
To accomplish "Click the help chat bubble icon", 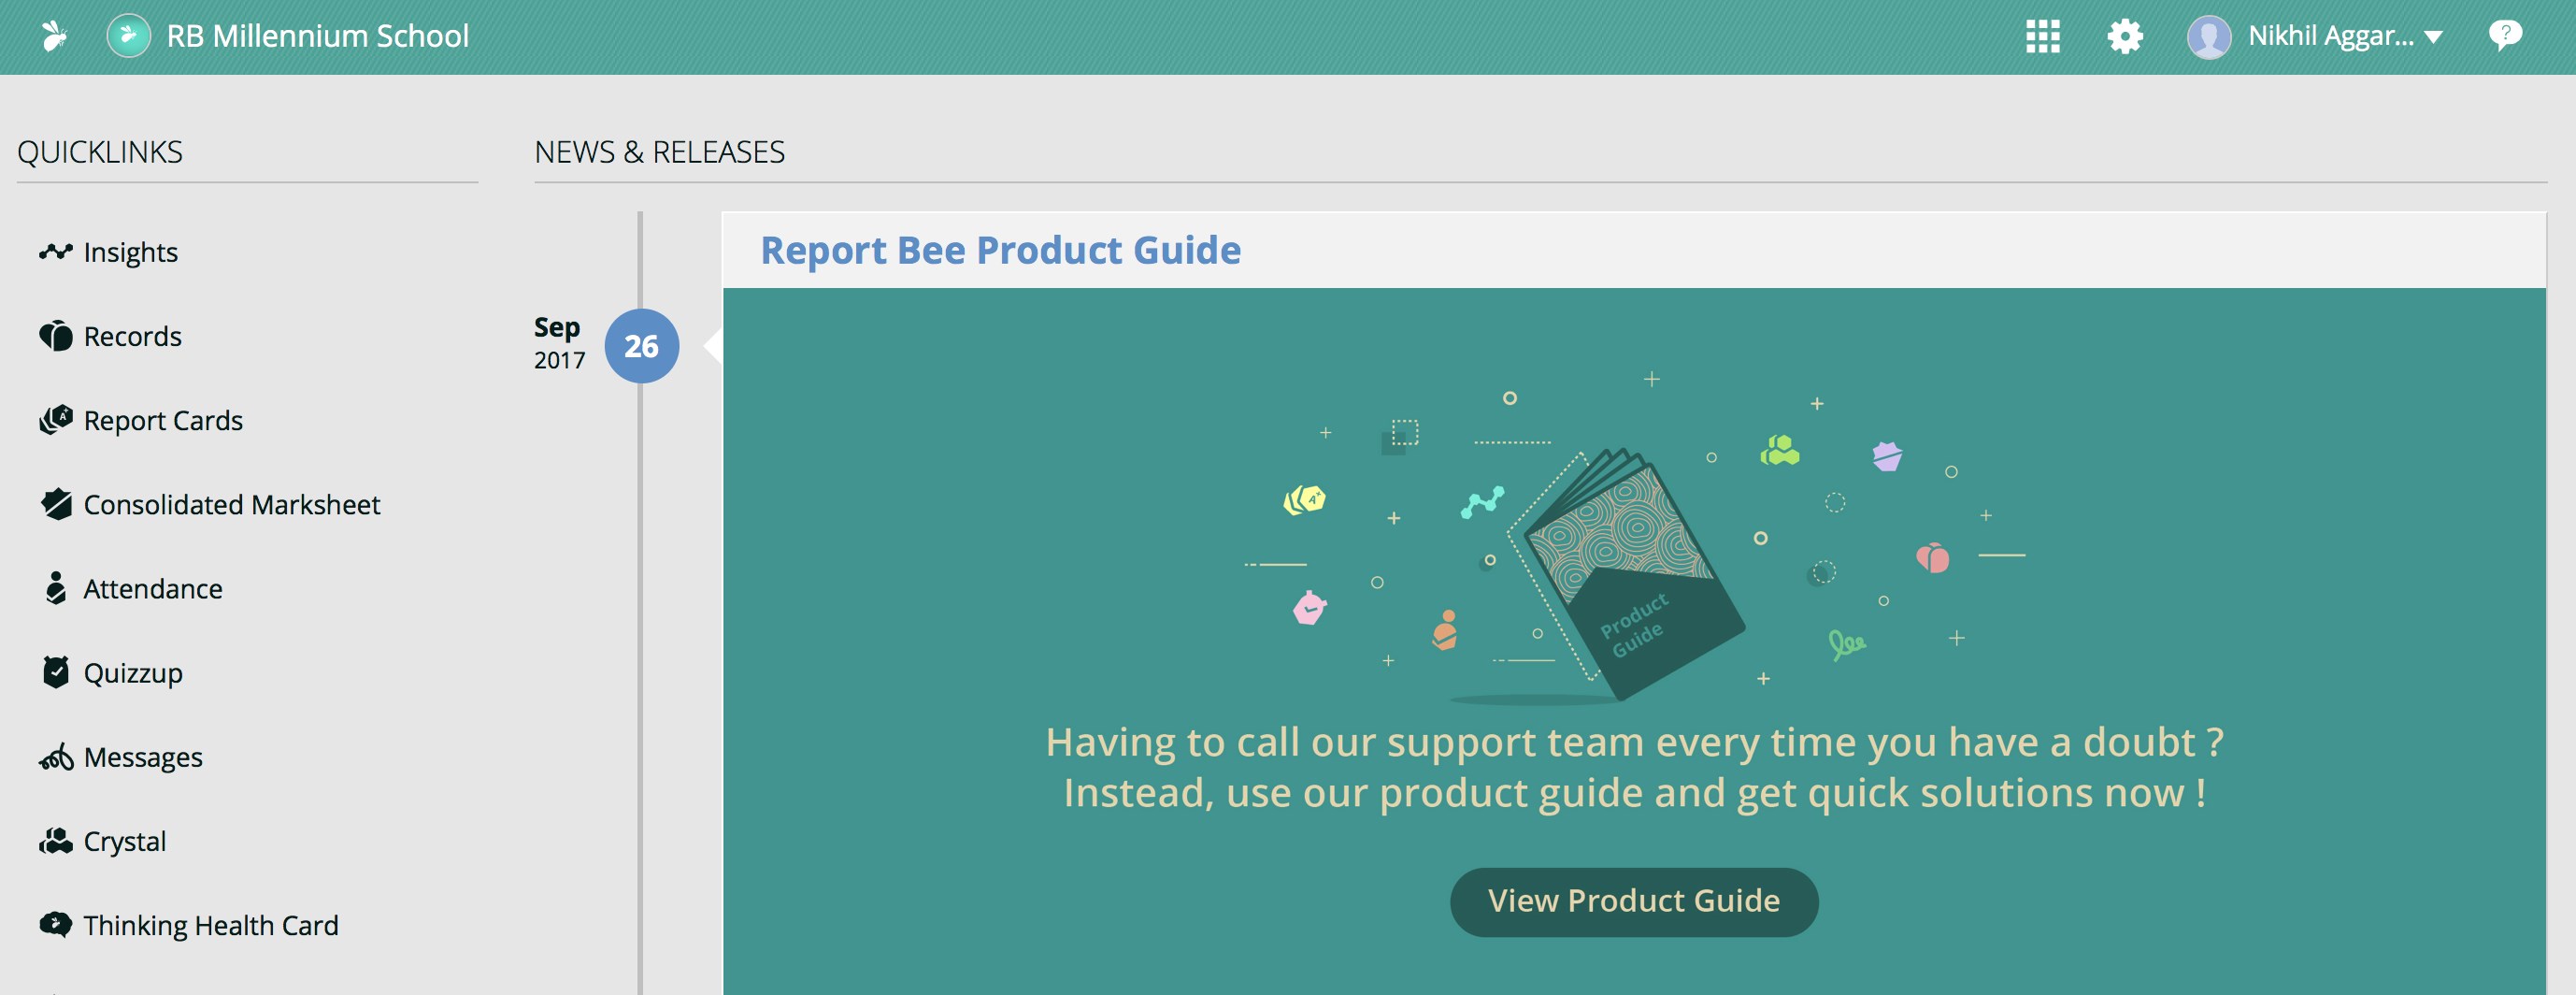I will click(x=2504, y=36).
